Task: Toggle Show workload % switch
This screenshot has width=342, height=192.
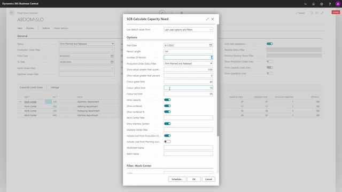Action: pos(167,111)
